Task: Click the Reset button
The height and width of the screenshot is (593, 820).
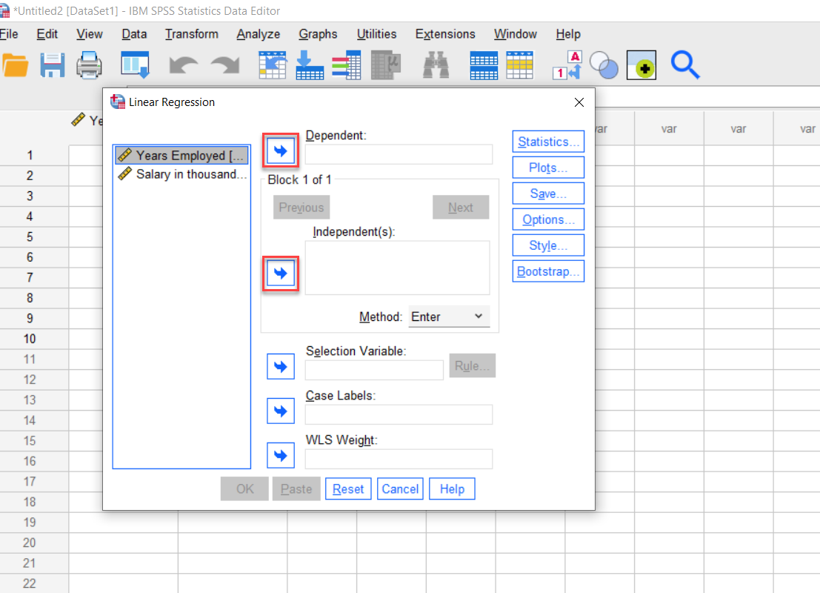Action: (x=348, y=488)
